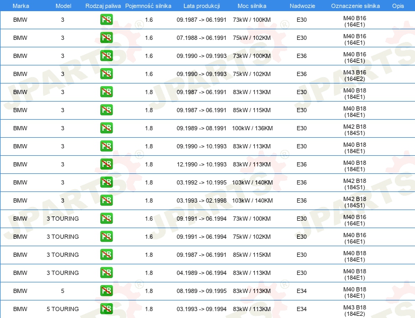
Task: Select the M43 B18 (184E2) engine cell
Action: 355,311
